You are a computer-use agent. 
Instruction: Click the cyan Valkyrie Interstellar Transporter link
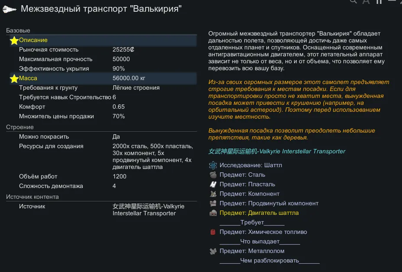click(x=277, y=152)
